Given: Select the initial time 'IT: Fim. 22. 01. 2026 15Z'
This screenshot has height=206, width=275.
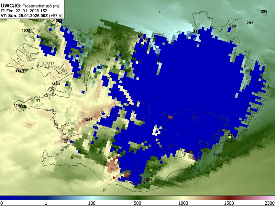Looking at the screenshot, I should 24,11.
